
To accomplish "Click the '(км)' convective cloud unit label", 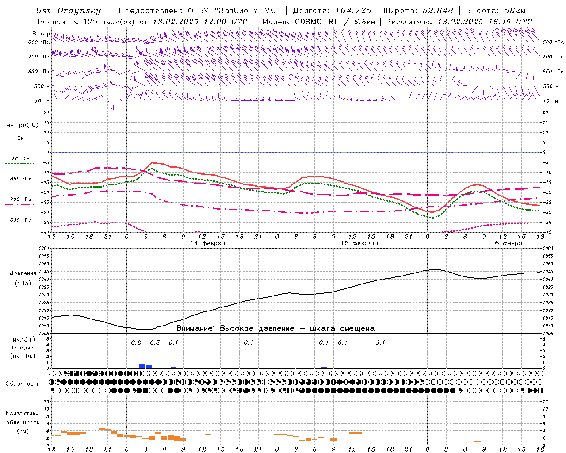I will point(23,431).
